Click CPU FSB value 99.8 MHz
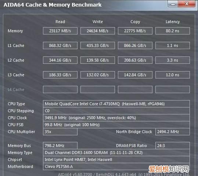 pyautogui.click(x=116, y=125)
